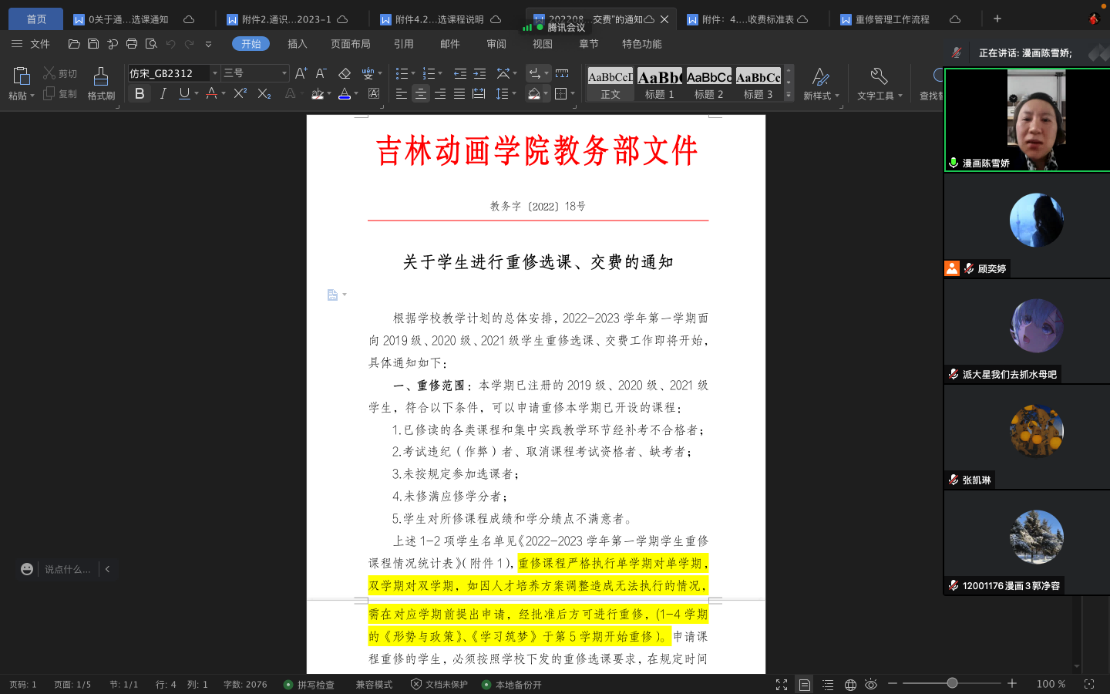Click the clear formatting eraser icon
Image resolution: width=1110 pixels, height=694 pixels.
(x=345, y=73)
